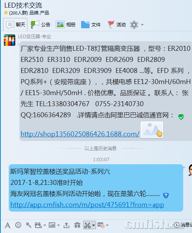Screen dimensions: 192x233
Task: Click the gift box icon
Action: [x=77, y=225]
